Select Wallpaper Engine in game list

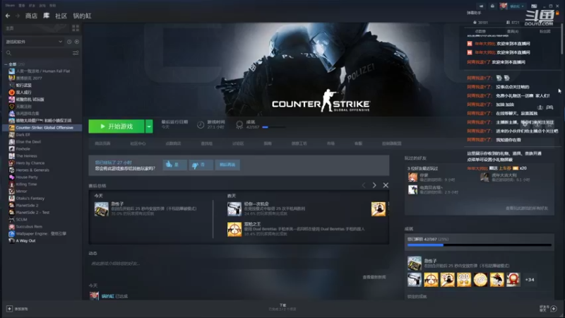42,234
